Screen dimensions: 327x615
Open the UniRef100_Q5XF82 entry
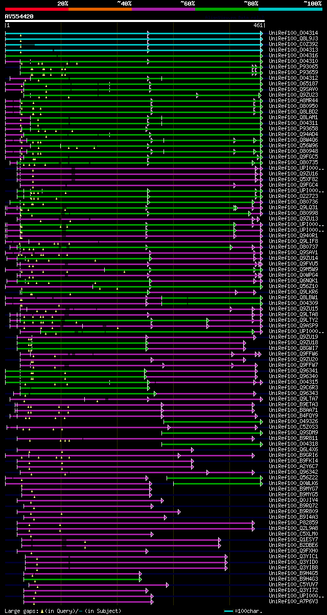(293, 179)
